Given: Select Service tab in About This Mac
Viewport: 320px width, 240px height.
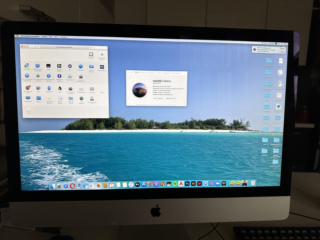Looking at the screenshot, I should pyautogui.click(x=176, y=73).
